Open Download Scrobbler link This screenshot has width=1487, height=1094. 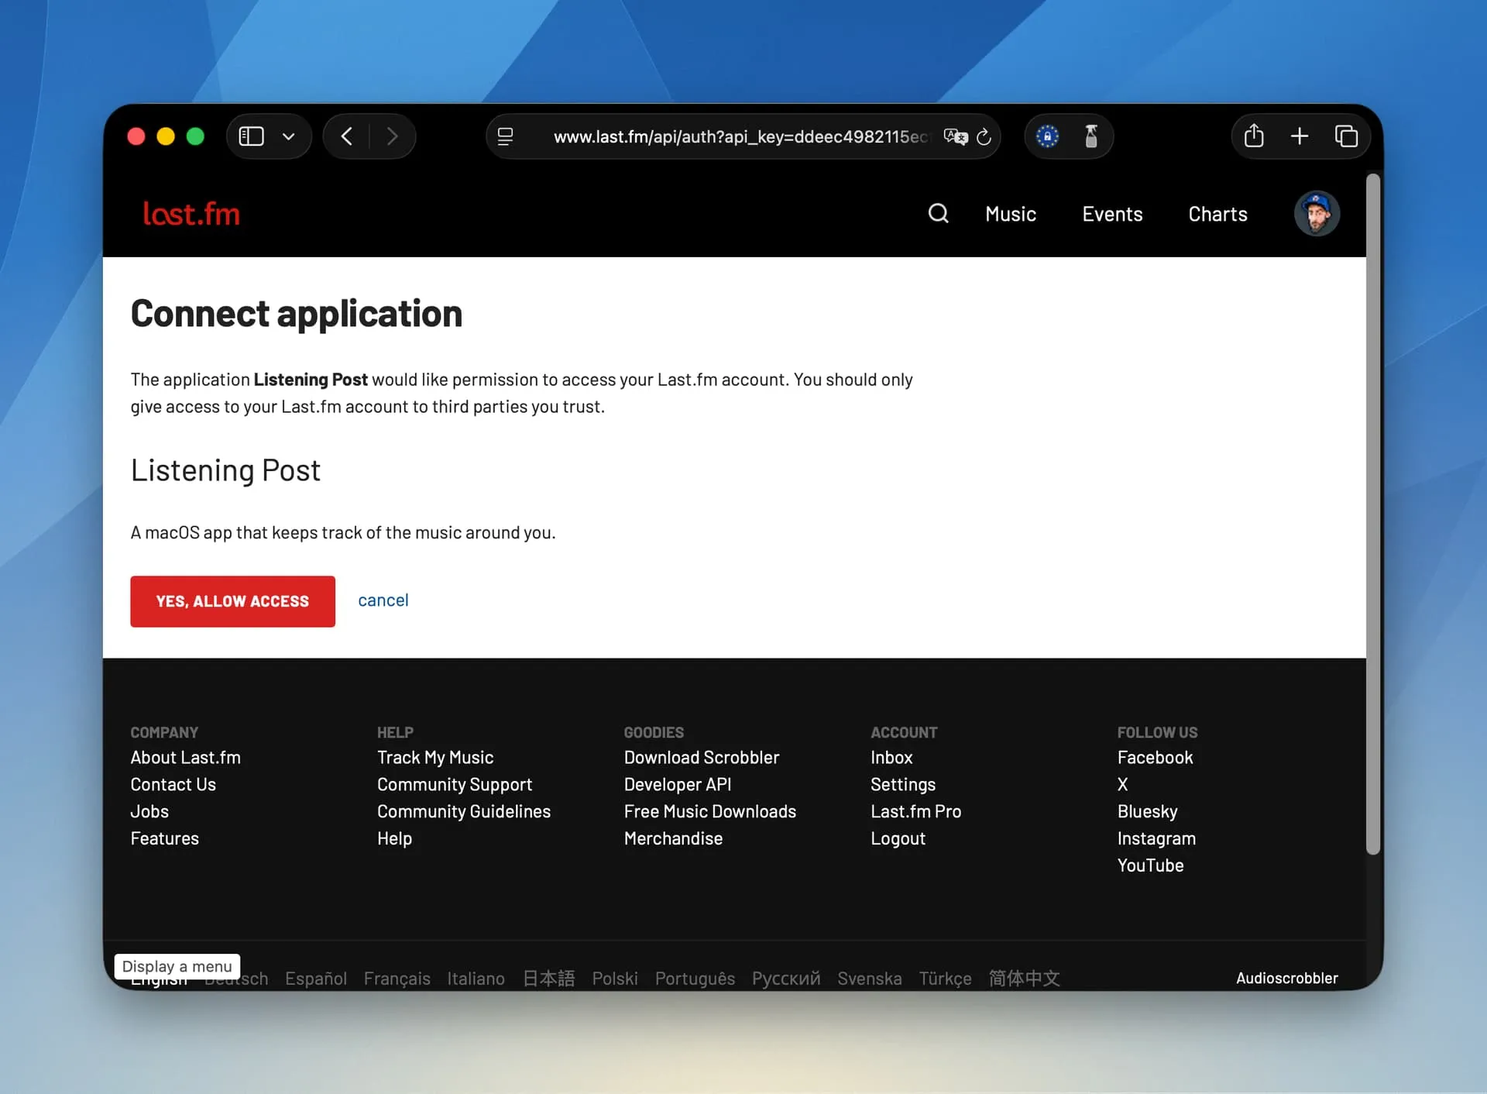(702, 757)
